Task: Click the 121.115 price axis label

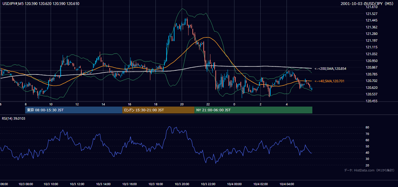Action: [x=372, y=47]
